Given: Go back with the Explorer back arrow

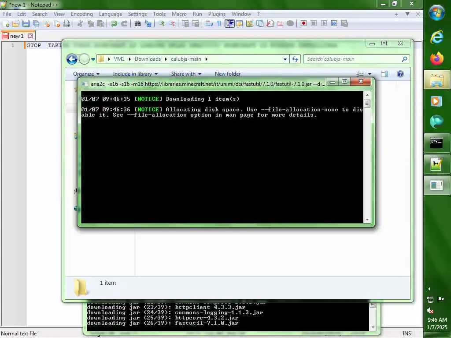Looking at the screenshot, I should click(72, 59).
